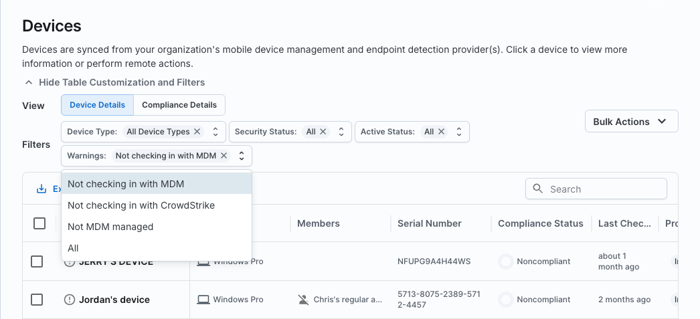
Task: Remove Not checking in with MDM chip
Action: pos(224,156)
